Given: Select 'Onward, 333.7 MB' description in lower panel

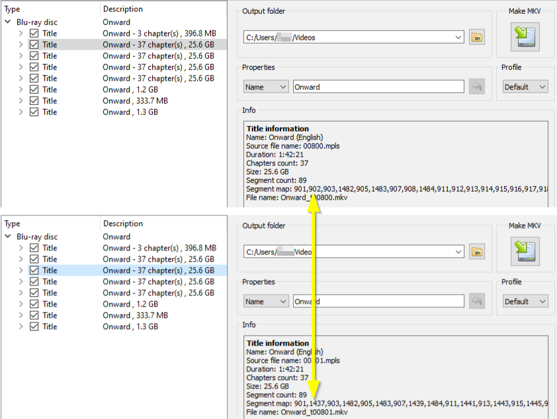Looking at the screenshot, I should 136,315.
